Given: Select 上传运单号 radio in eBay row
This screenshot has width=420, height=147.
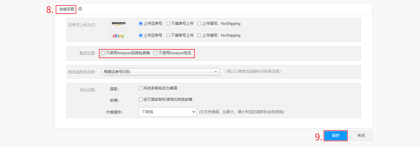Looking at the screenshot, I should pyautogui.click(x=141, y=36).
